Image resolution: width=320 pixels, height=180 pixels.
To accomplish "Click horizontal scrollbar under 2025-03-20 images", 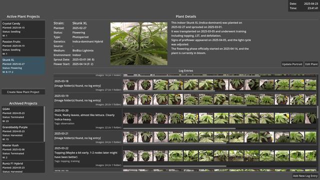I will (179, 128).
